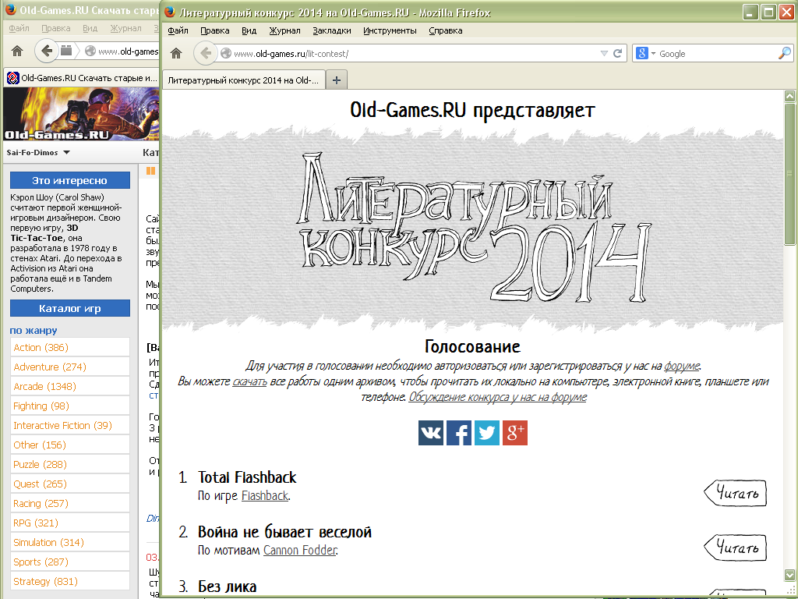
Task: Open Racing (257) genre link
Action: [x=41, y=503]
